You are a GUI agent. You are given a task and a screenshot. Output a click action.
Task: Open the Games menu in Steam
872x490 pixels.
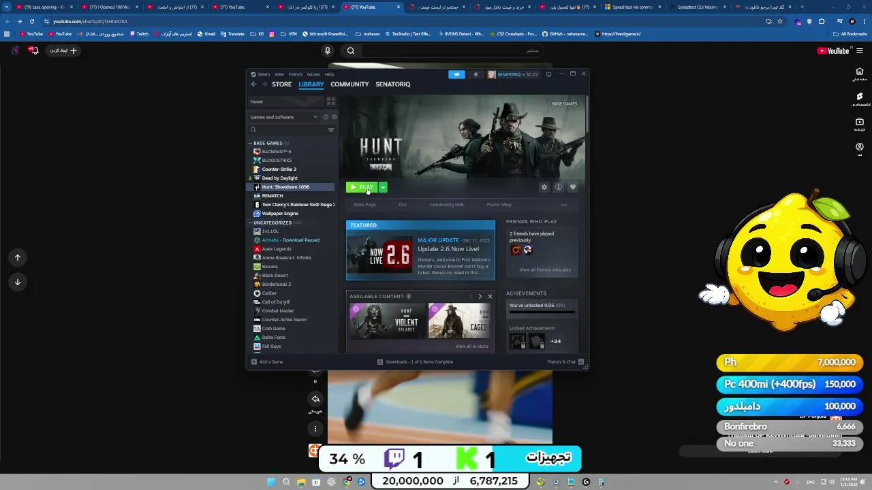pyautogui.click(x=313, y=74)
